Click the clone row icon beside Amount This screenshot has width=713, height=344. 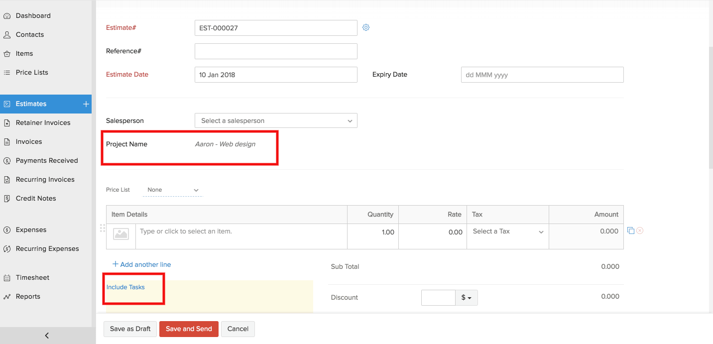pos(631,230)
